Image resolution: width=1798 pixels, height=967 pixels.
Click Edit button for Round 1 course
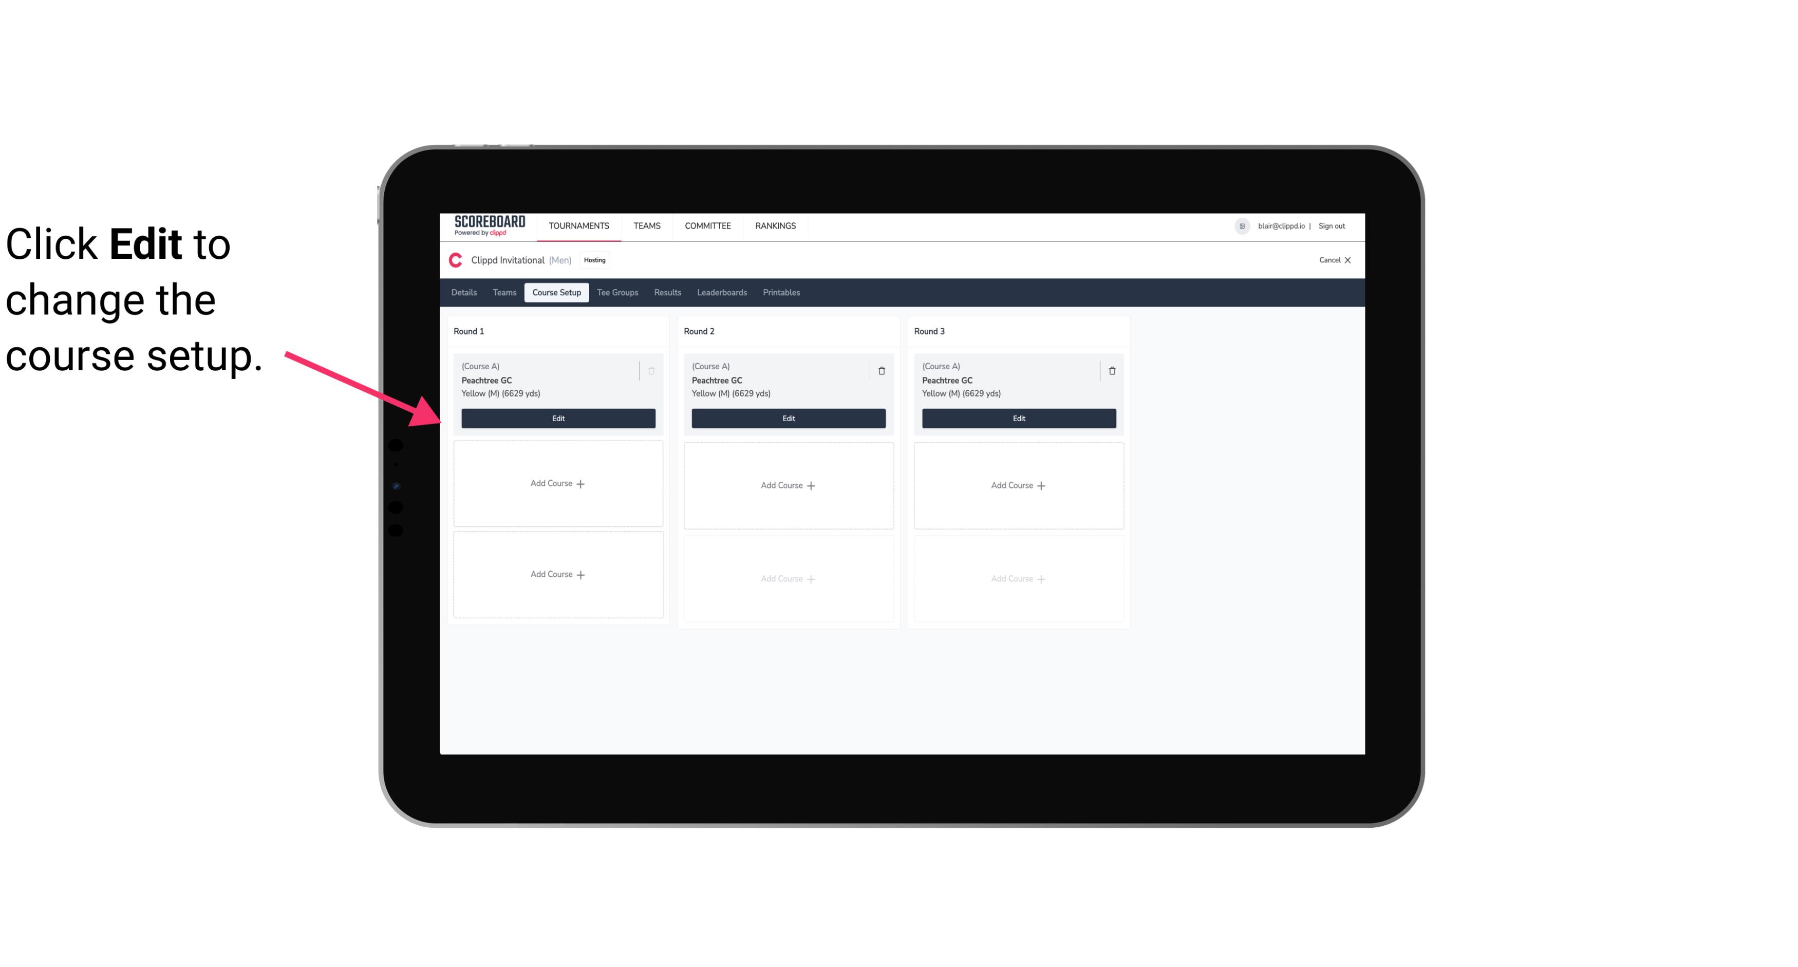(557, 417)
